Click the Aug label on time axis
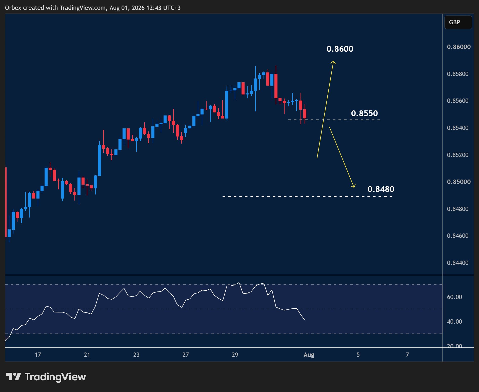The height and width of the screenshot is (392, 479). (309, 355)
